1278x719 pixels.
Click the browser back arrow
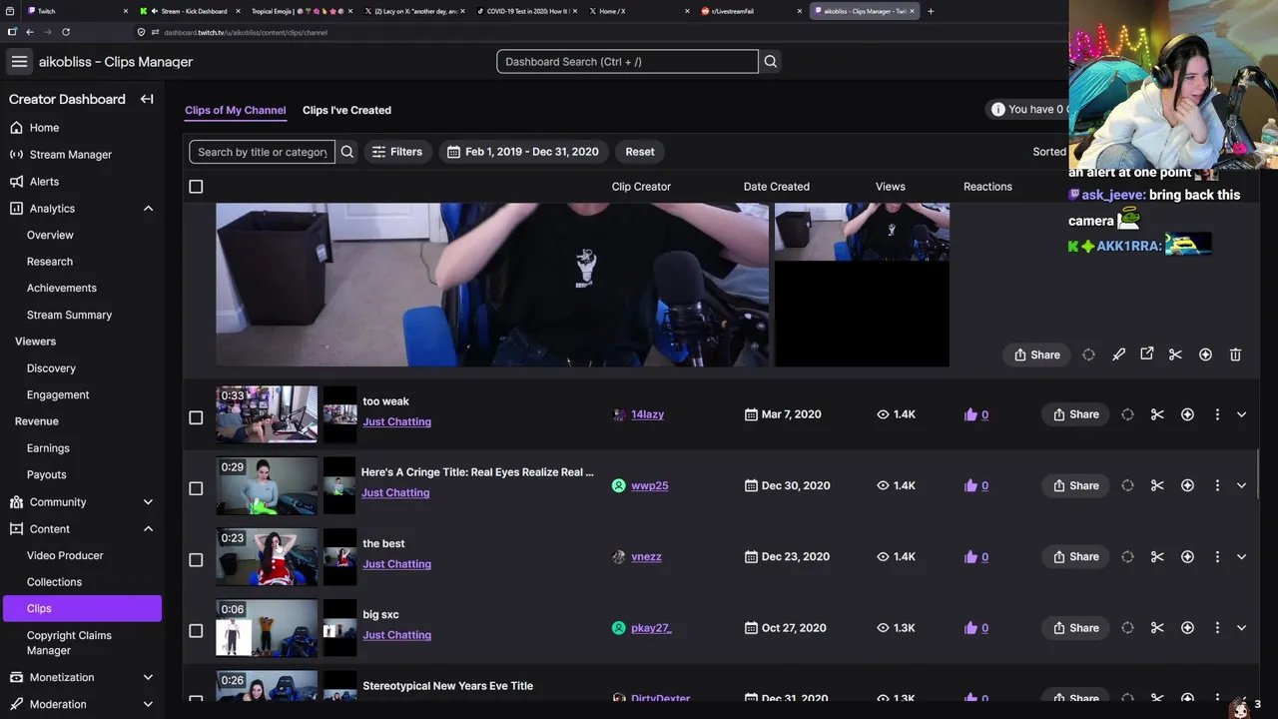(30, 32)
